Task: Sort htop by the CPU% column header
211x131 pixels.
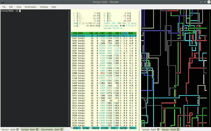Action: (125, 33)
